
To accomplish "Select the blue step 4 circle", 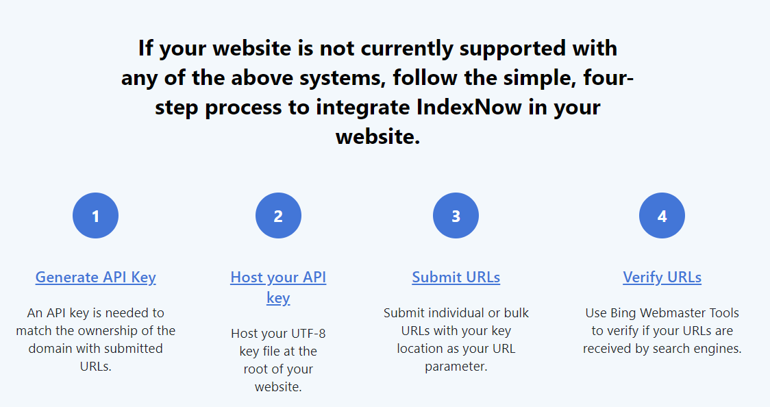I will [662, 216].
